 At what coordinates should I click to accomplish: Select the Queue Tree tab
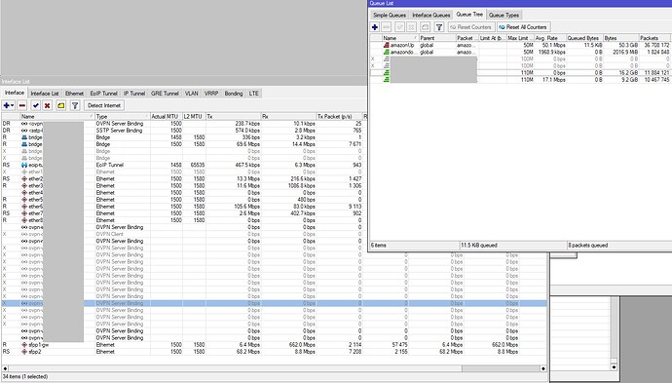click(469, 15)
